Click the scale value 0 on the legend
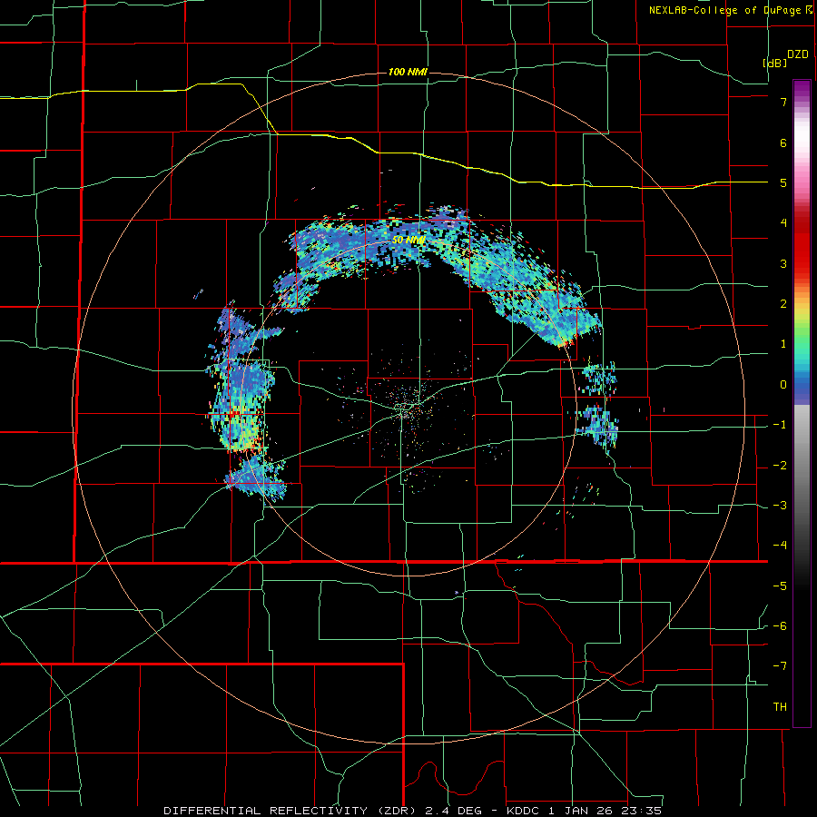This screenshot has width=817, height=817. tap(783, 385)
